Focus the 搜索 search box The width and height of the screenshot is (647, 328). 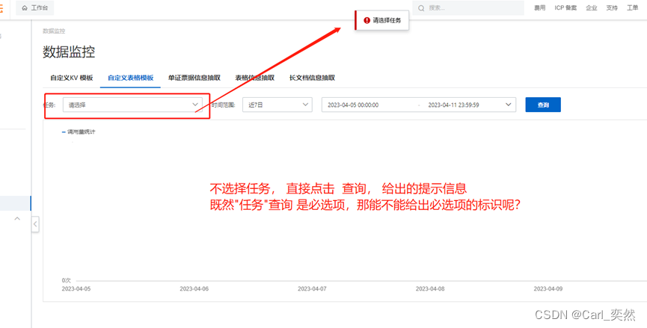tap(468, 7)
